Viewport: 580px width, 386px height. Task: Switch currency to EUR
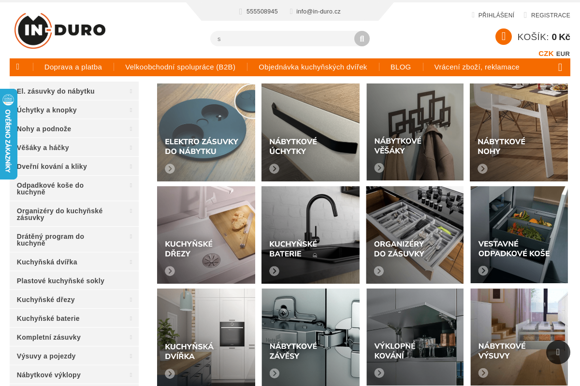pyautogui.click(x=563, y=54)
